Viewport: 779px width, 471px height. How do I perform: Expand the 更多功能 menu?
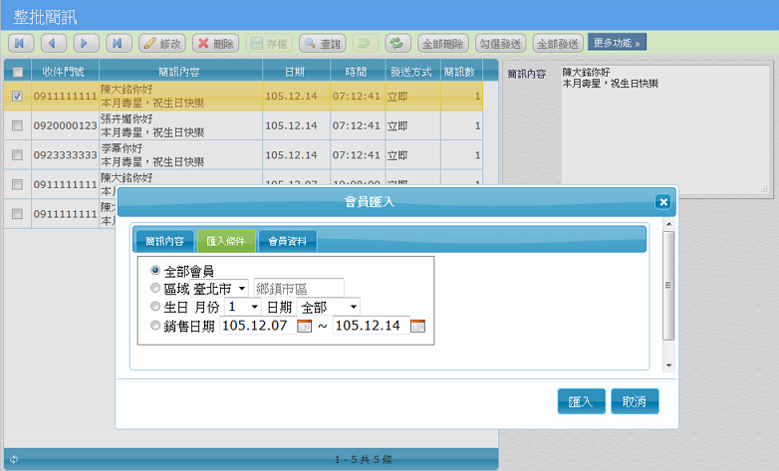(x=618, y=43)
